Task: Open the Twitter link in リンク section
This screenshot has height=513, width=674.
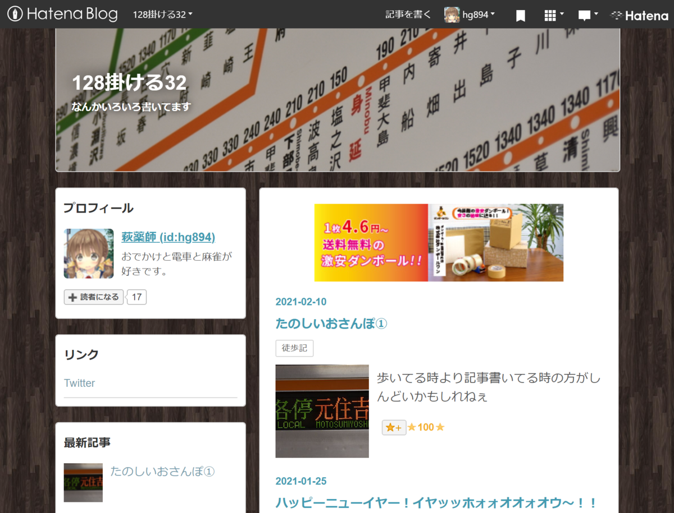Action: [x=79, y=383]
